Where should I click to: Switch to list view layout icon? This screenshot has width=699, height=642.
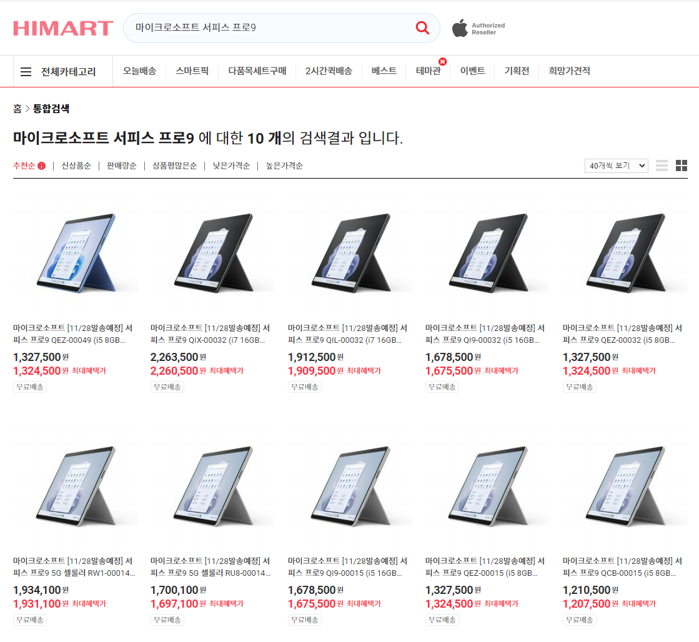point(662,165)
